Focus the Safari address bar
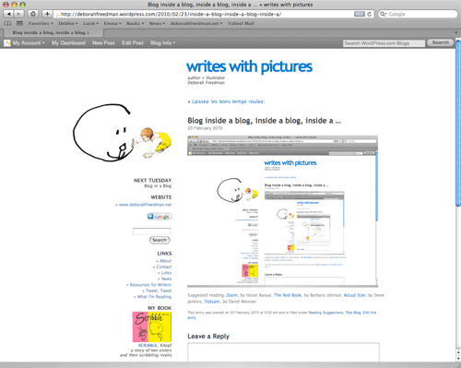Image resolution: width=461 pixels, height=368 pixels. [x=203, y=14]
